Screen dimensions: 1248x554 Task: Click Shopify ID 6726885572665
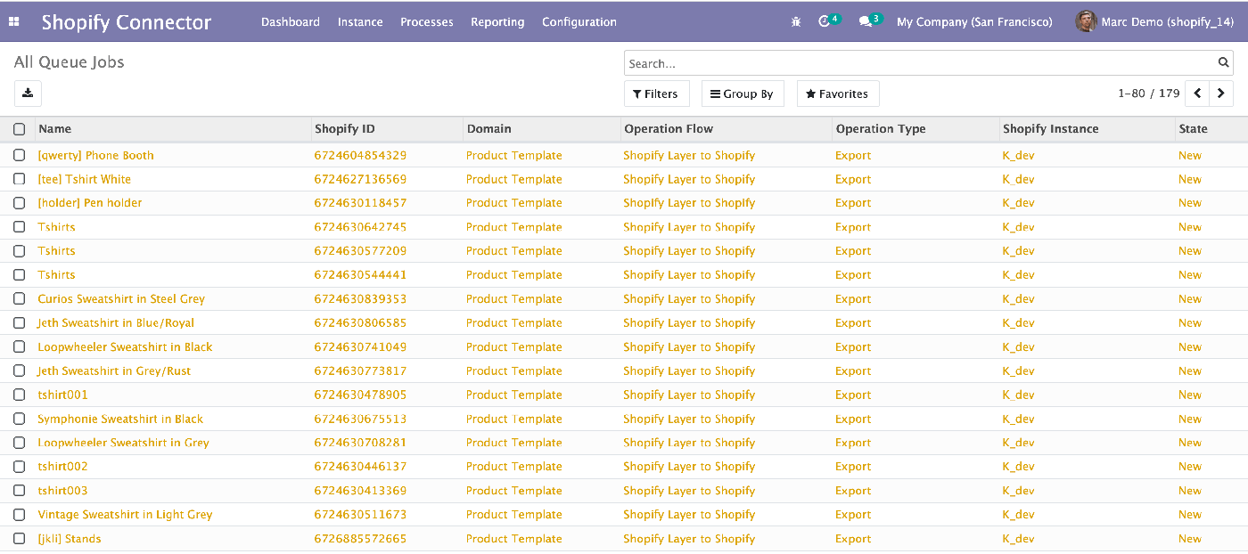[360, 539]
